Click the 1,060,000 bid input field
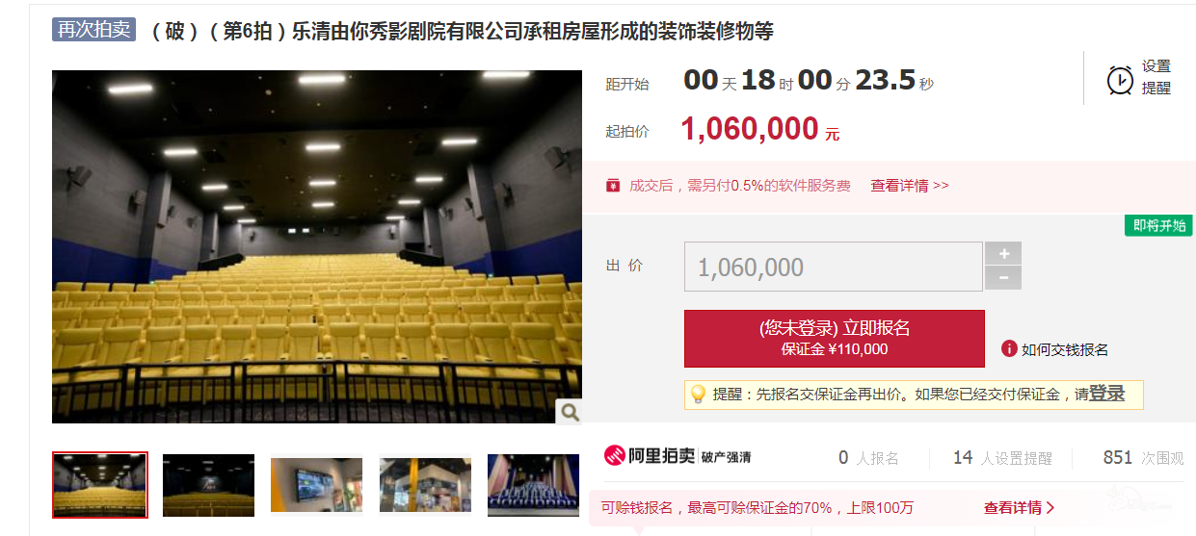1196x536 pixels. 834,267
